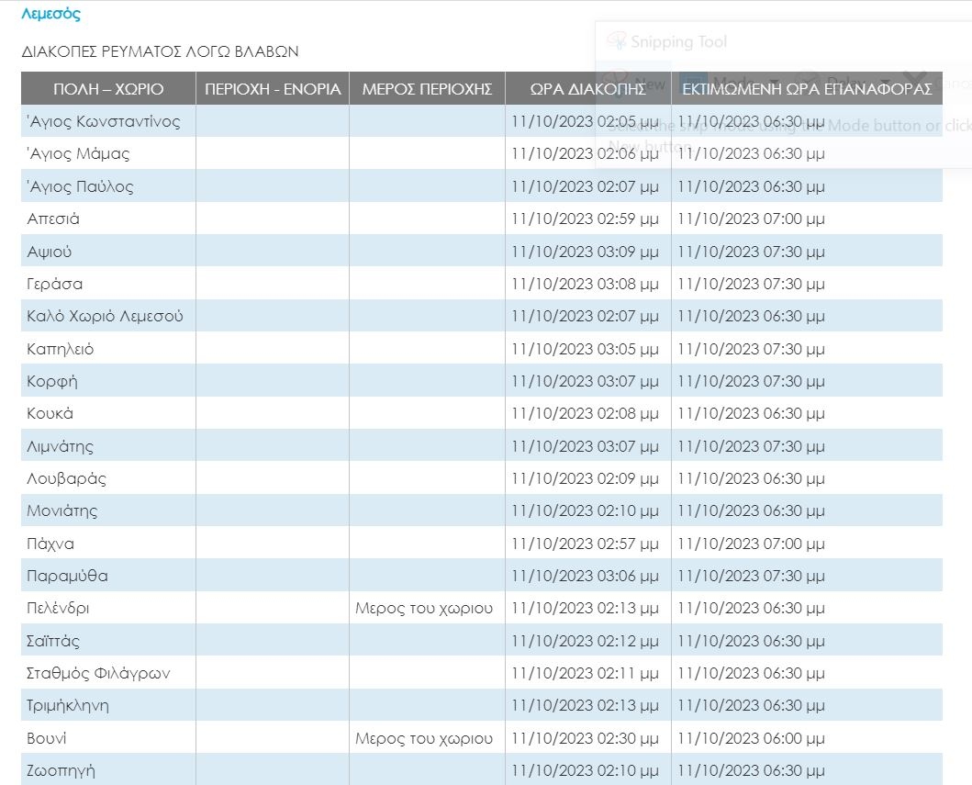Screen dimensions: 972x785
Task: Click the 06:00 μμ restoration time for Βουνί
Action: click(751, 738)
